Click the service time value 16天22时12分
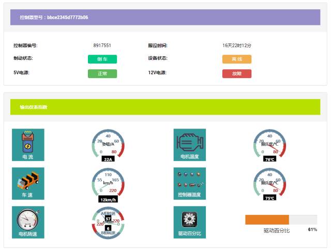Screen dimensions: 331x252 click(x=237, y=45)
